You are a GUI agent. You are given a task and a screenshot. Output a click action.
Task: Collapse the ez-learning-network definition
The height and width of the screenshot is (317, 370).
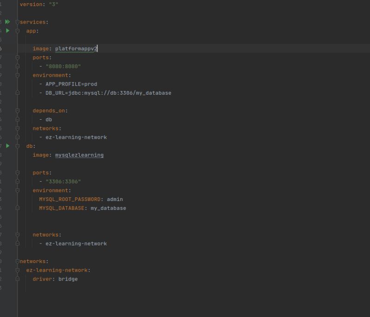(x=17, y=270)
